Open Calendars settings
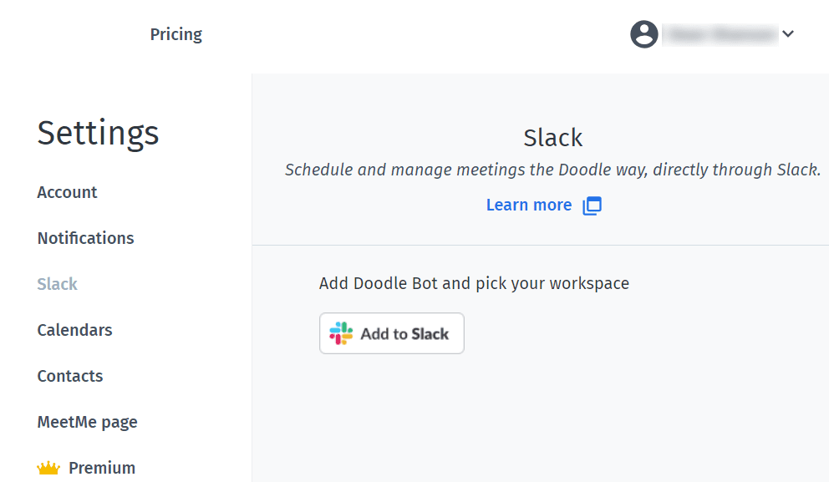This screenshot has width=829, height=482. click(x=74, y=330)
